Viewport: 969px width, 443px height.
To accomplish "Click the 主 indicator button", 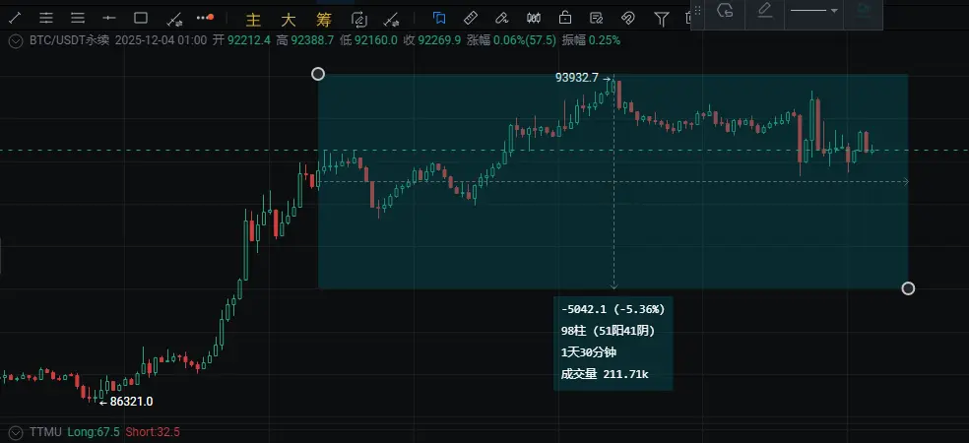I will pos(253,20).
